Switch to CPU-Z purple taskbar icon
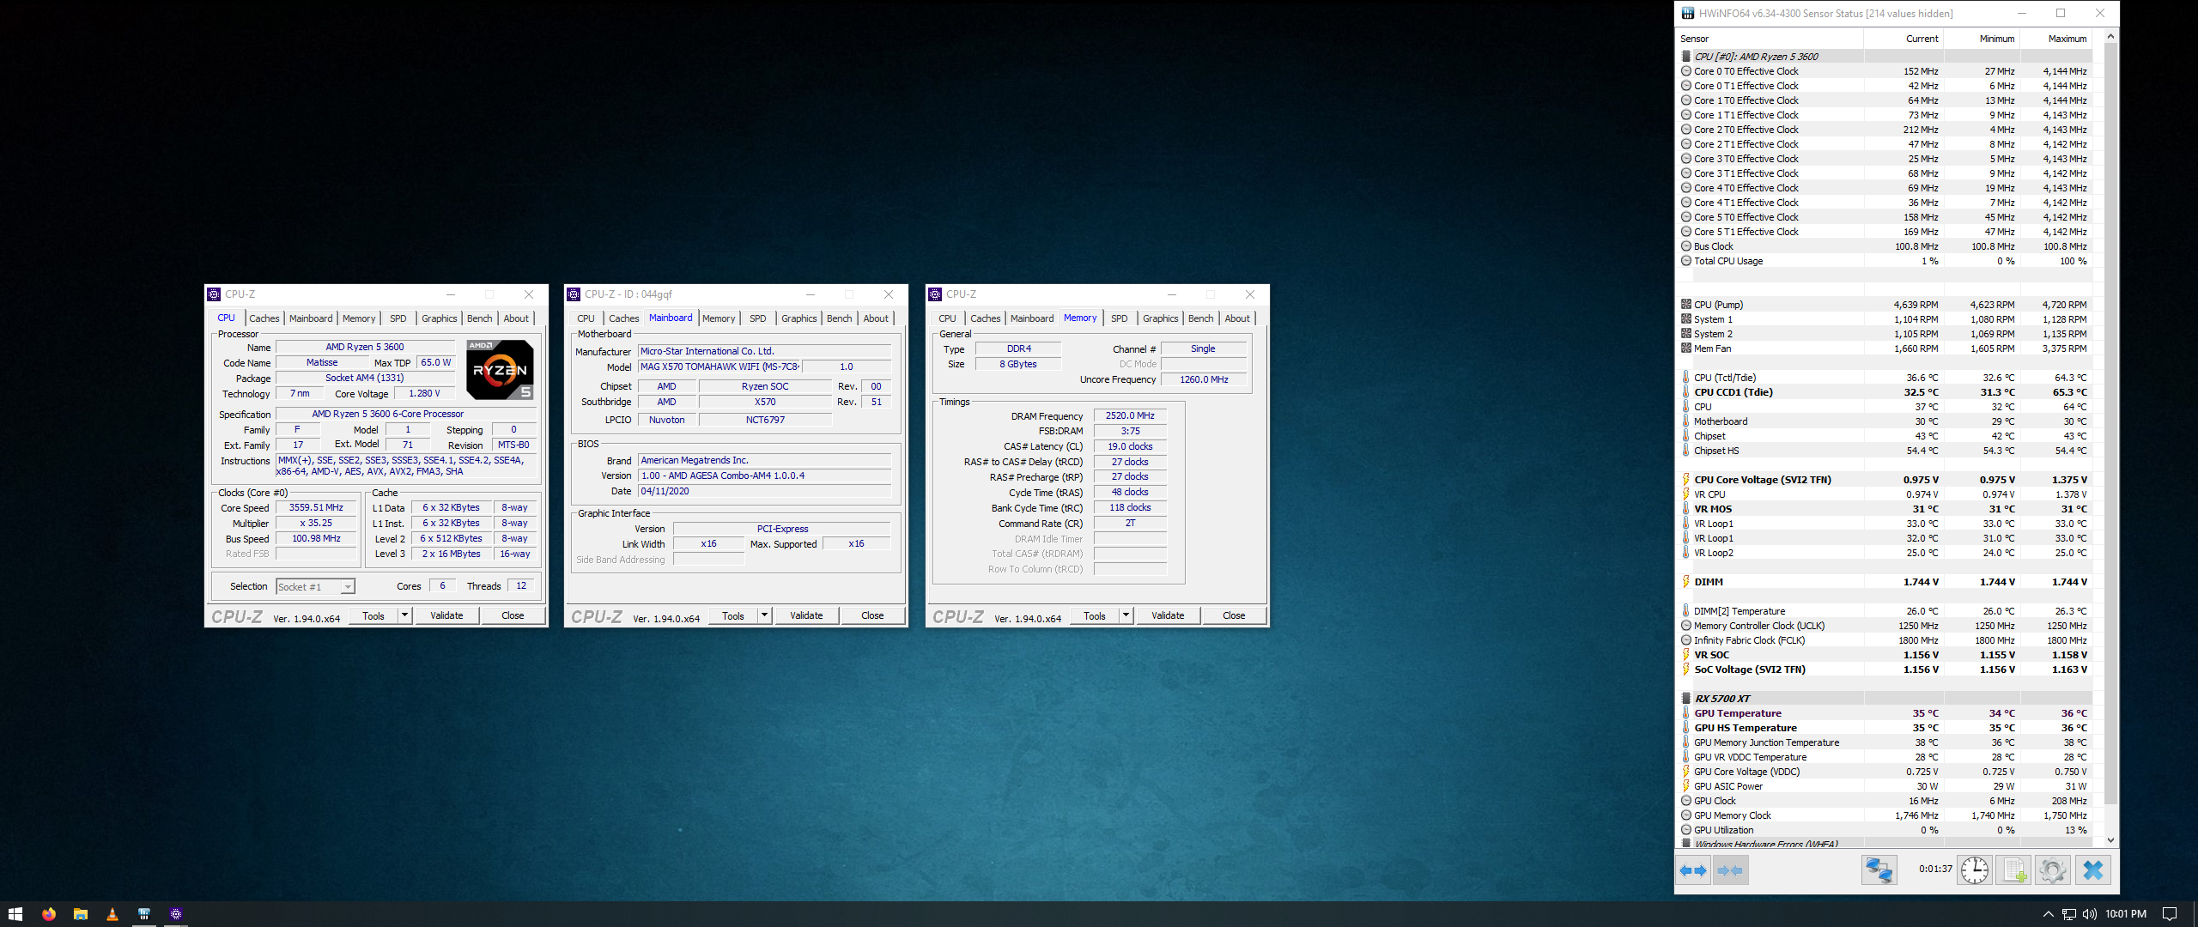Image resolution: width=2198 pixels, height=927 pixels. tap(176, 914)
